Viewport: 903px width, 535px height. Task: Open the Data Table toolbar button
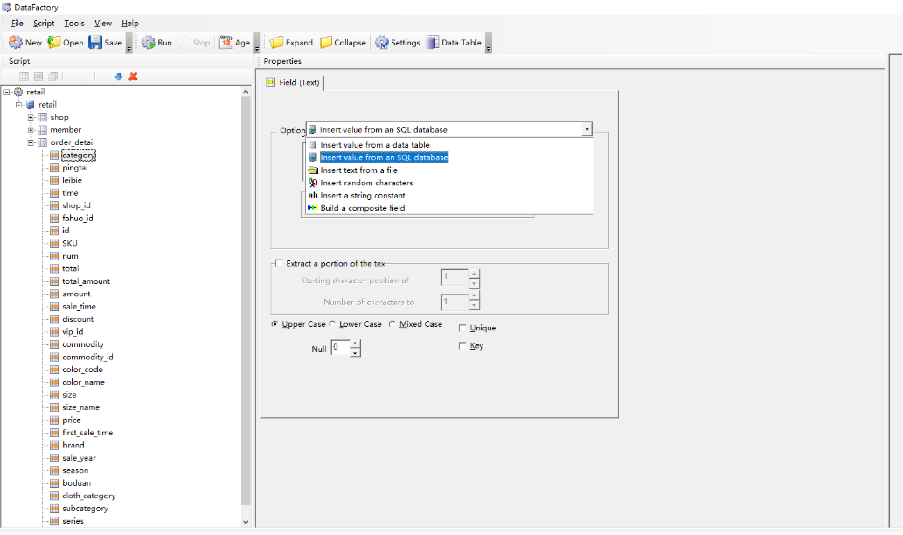454,42
